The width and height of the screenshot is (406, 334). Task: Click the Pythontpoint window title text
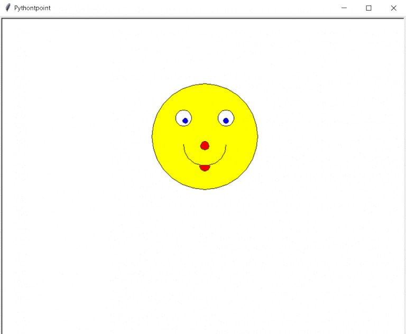(32, 8)
